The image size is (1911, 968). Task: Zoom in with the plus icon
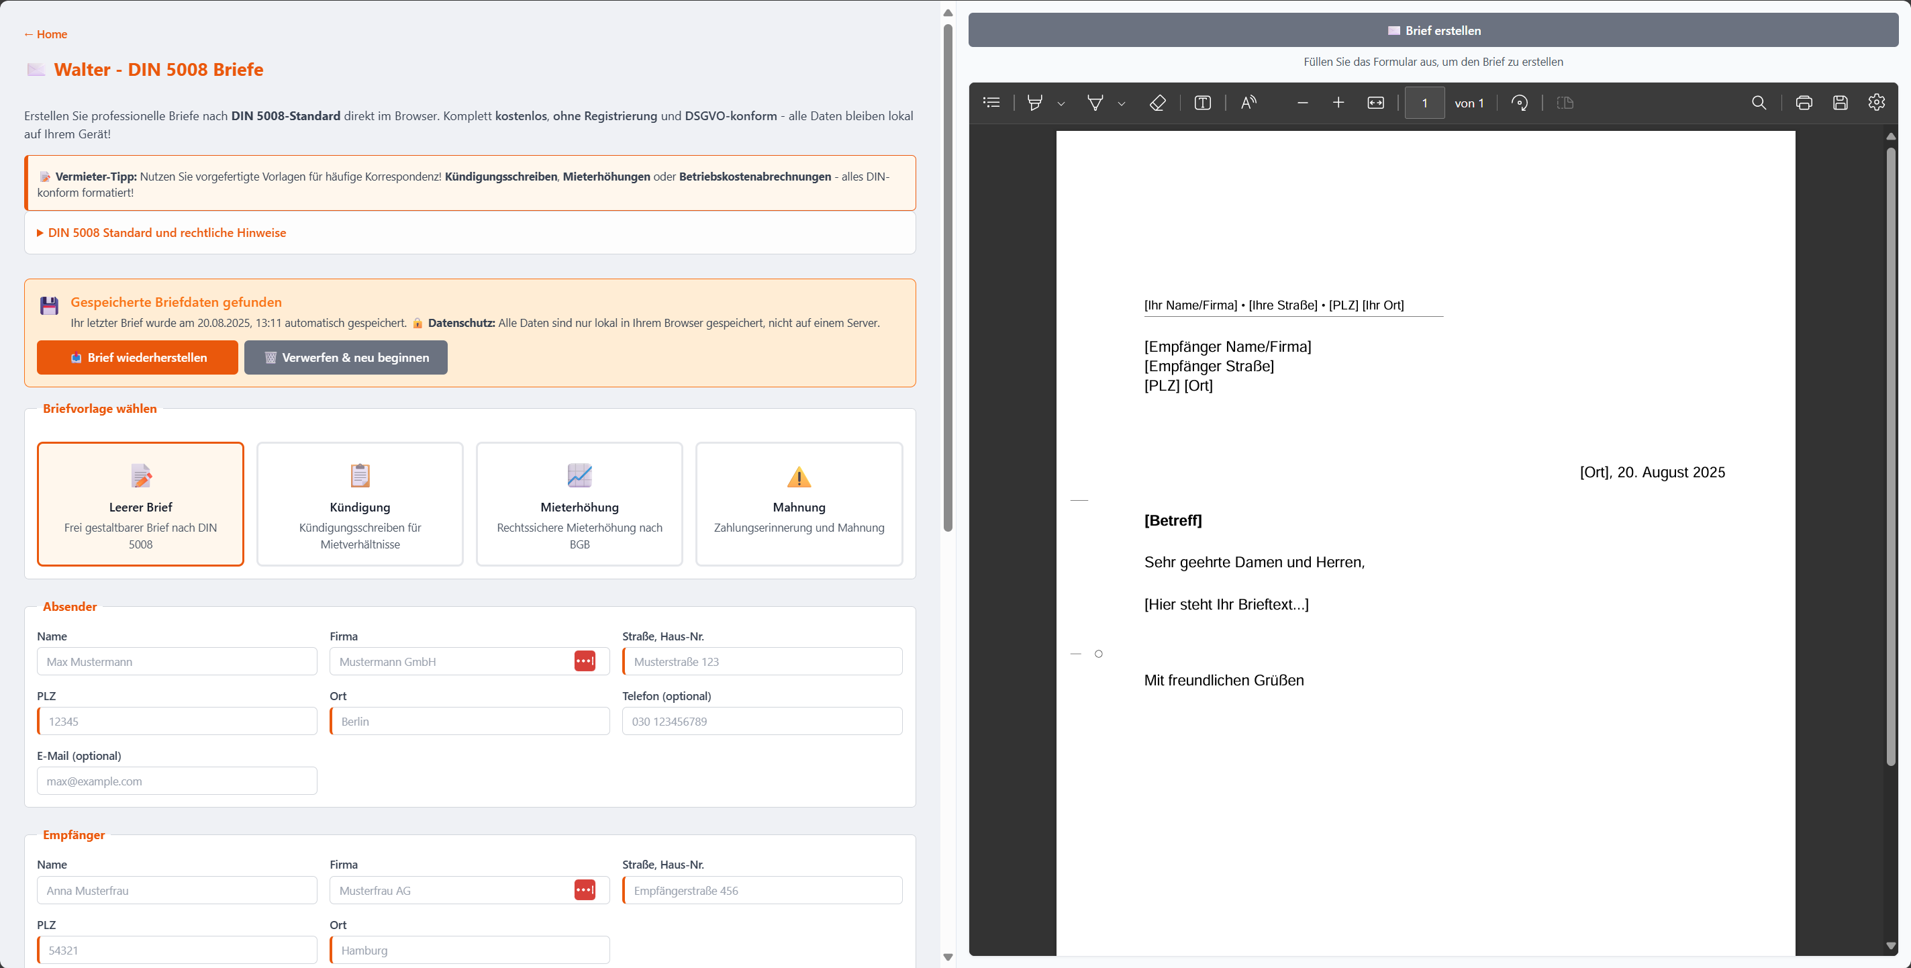[x=1338, y=102]
